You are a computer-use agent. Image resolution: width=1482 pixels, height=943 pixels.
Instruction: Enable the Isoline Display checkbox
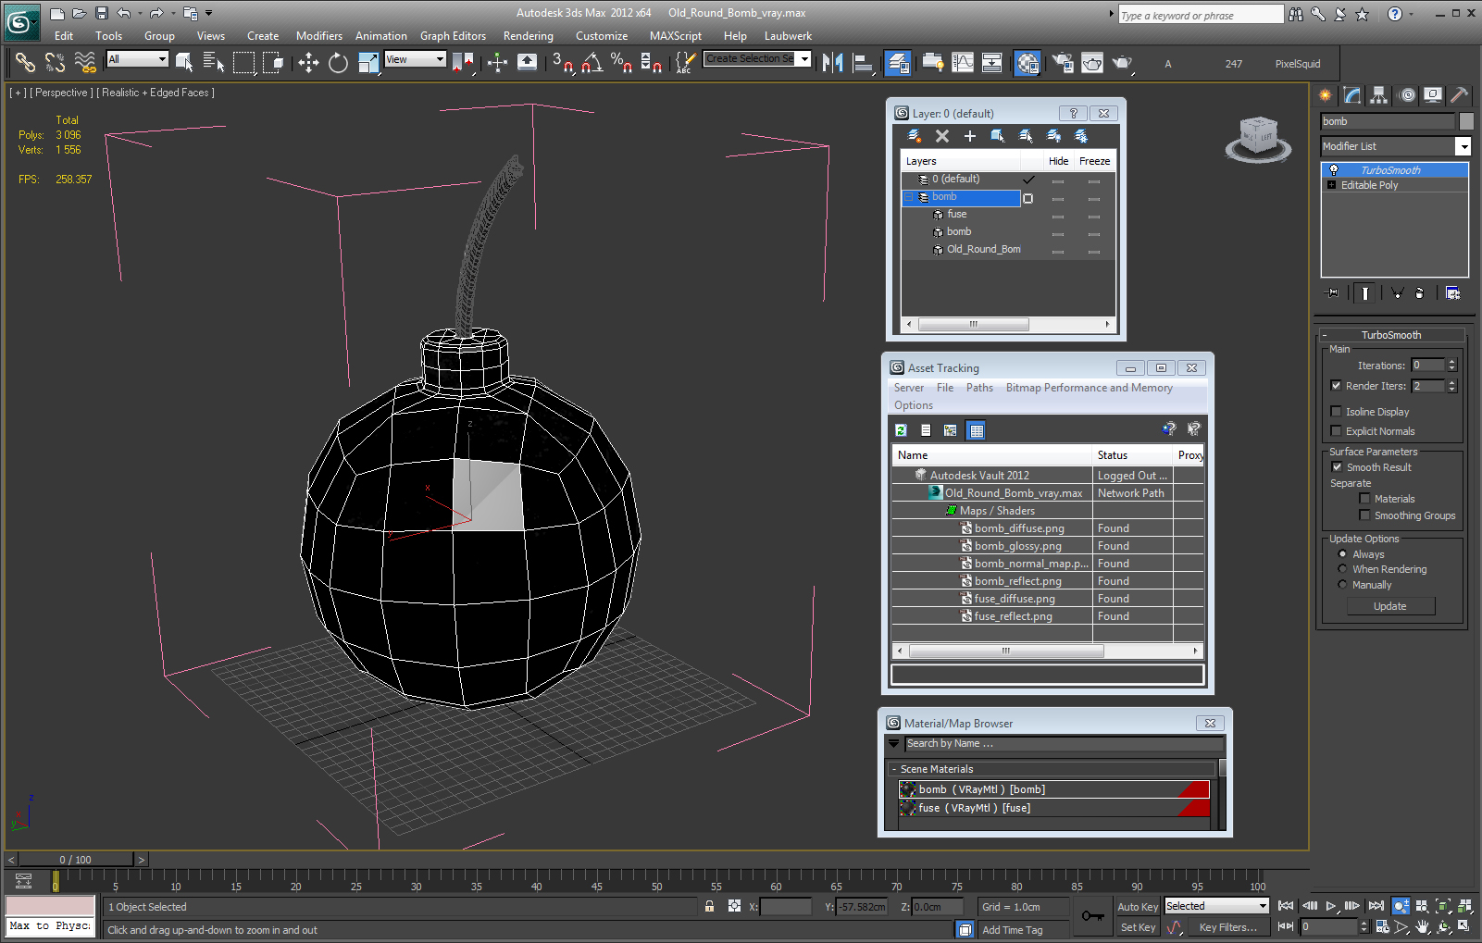pyautogui.click(x=1336, y=412)
